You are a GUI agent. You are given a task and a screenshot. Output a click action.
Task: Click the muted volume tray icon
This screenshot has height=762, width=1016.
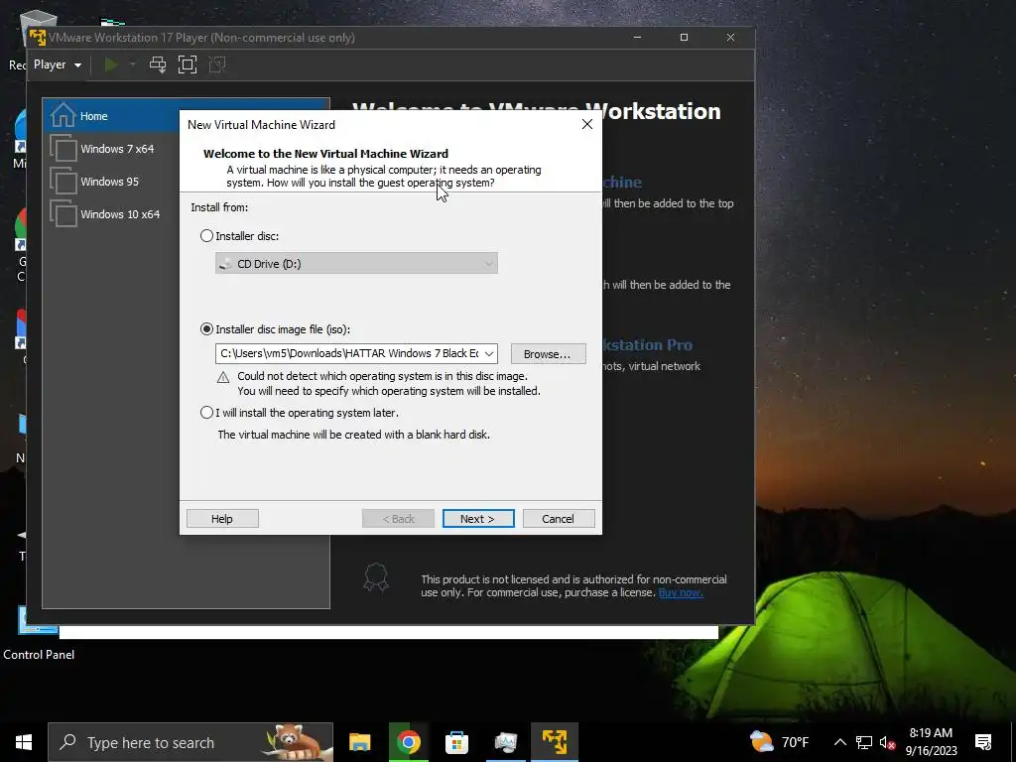tap(887, 742)
